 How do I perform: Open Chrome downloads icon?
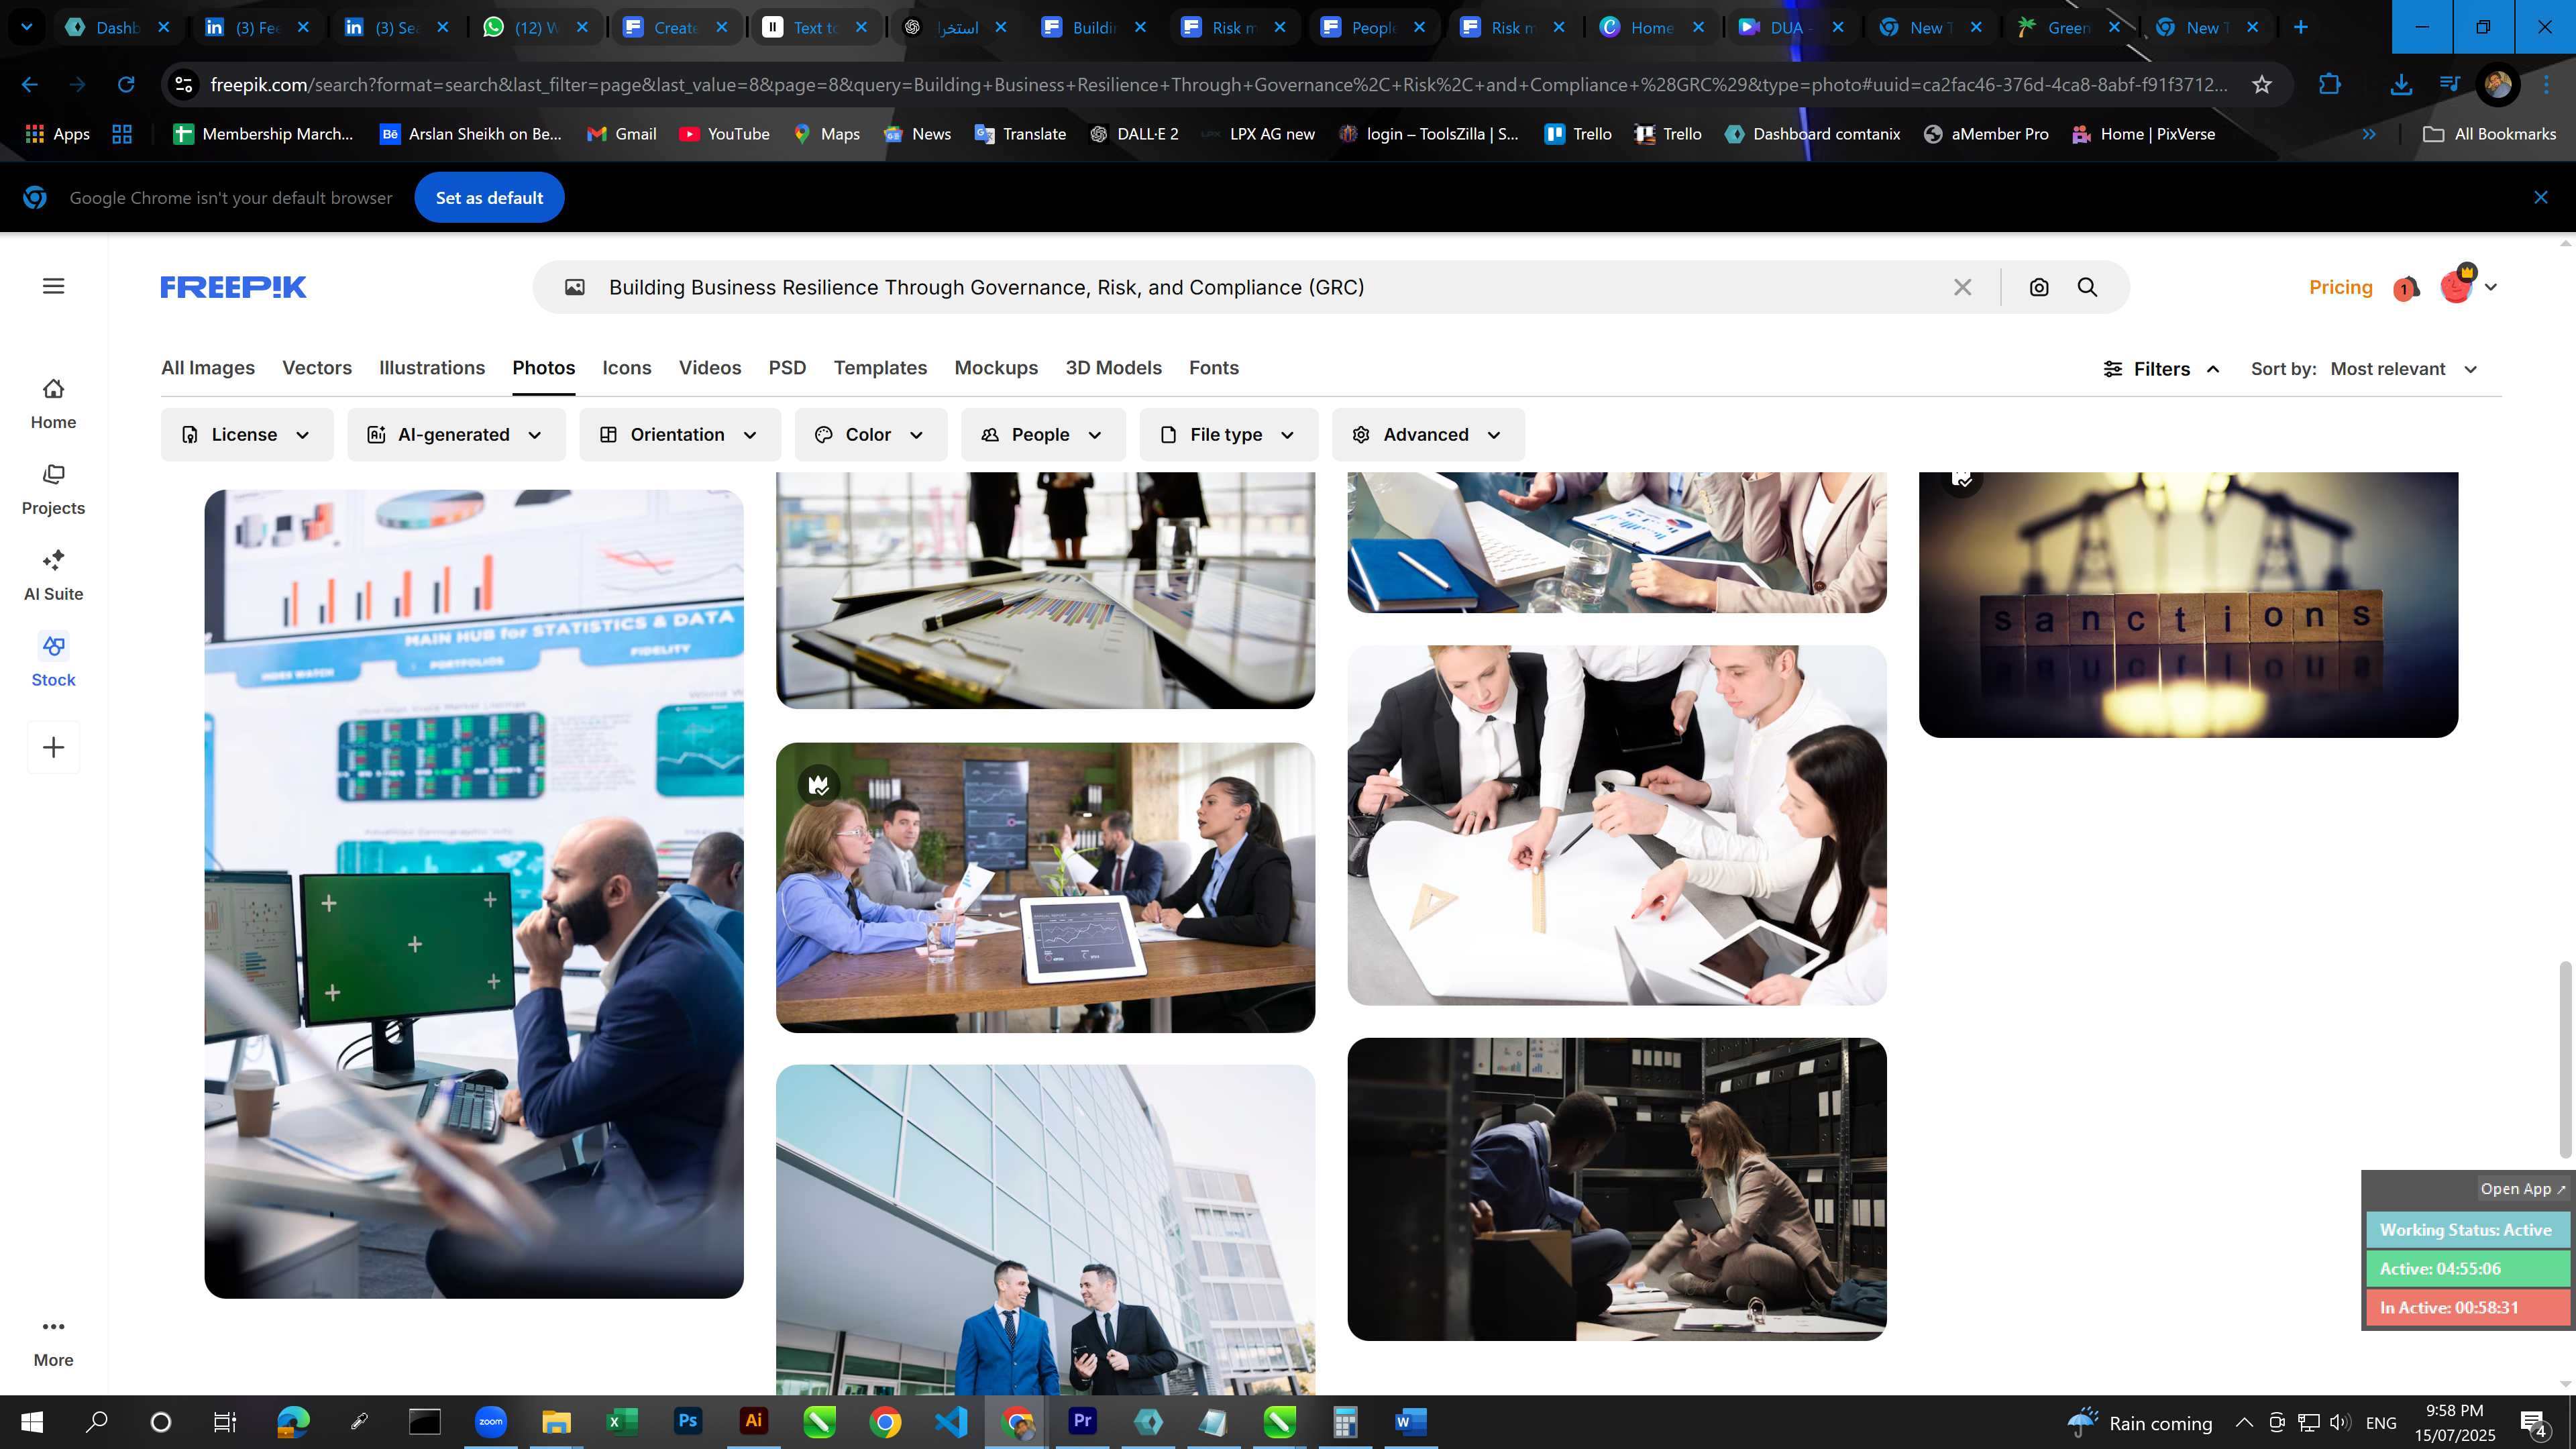pos(2400,85)
